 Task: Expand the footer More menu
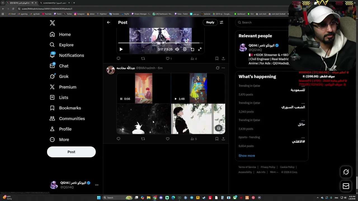pos(274,172)
